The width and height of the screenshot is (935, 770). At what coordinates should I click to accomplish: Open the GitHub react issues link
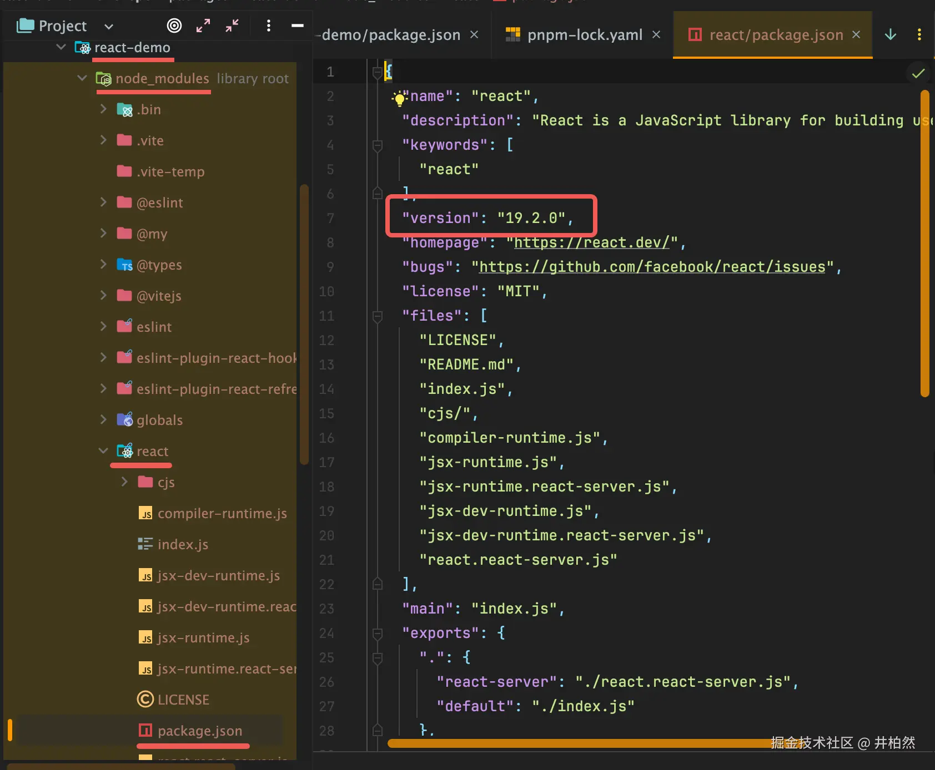[x=652, y=267]
